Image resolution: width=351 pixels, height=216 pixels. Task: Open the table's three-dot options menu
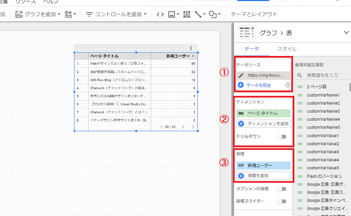pyautogui.click(x=191, y=48)
